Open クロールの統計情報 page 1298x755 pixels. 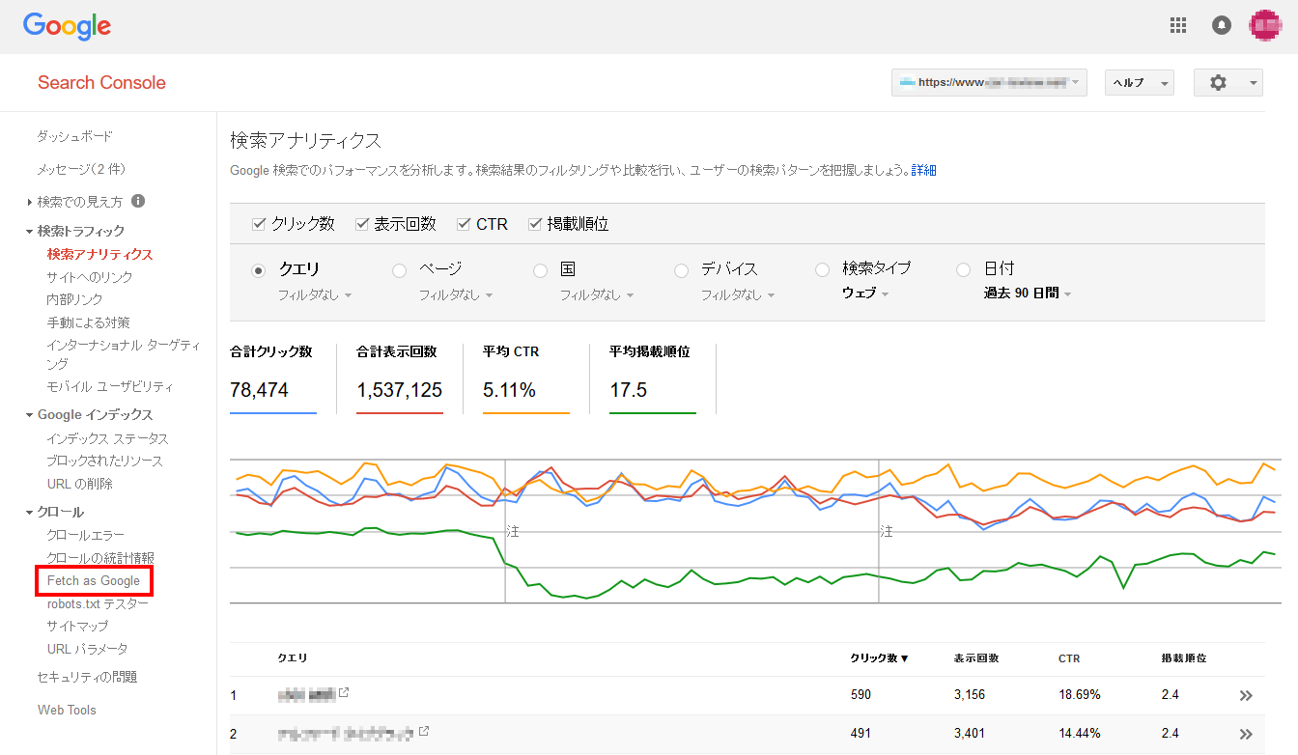pos(100,558)
